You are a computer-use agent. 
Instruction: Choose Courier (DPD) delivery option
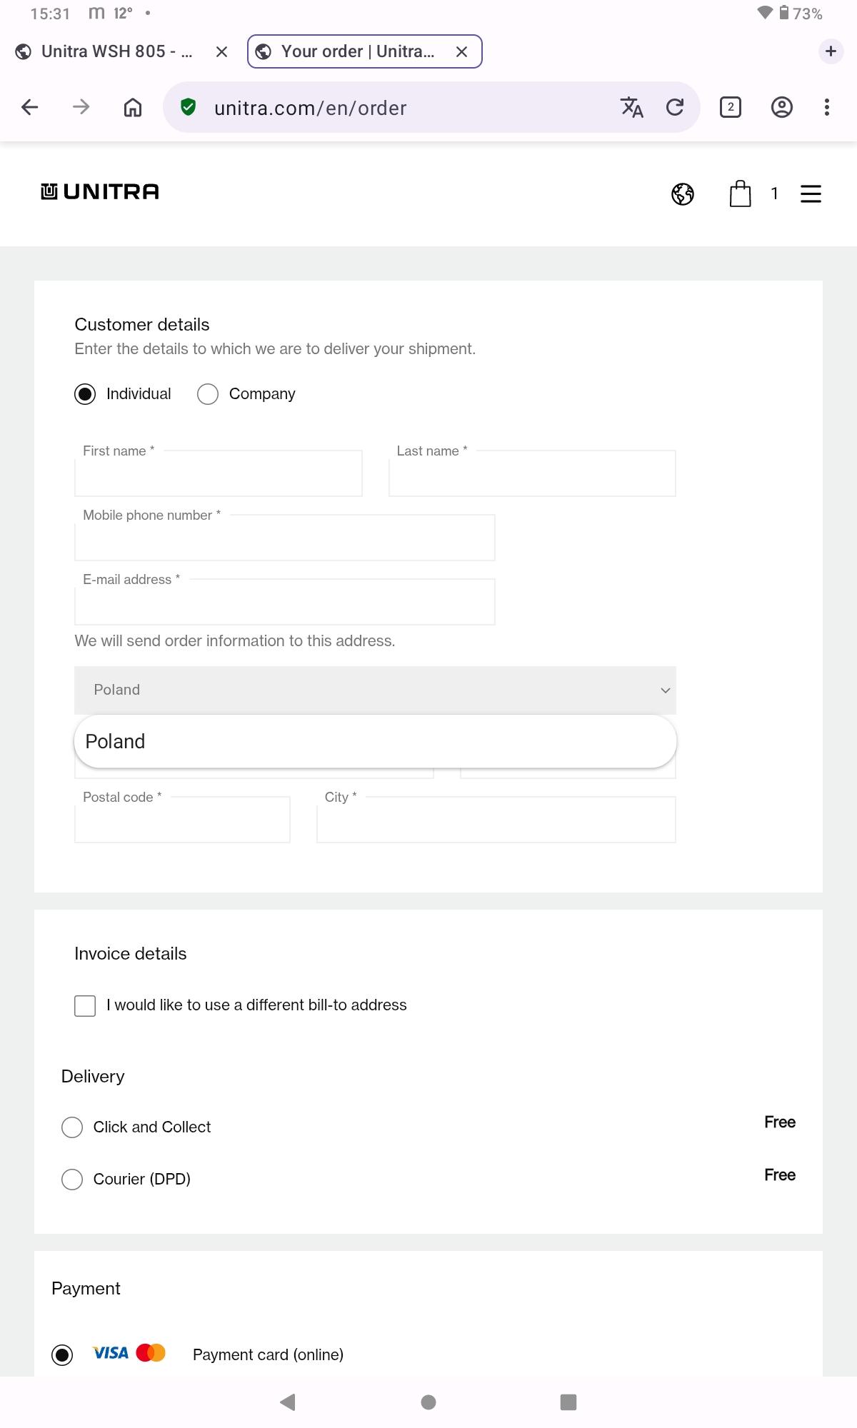coord(72,1180)
